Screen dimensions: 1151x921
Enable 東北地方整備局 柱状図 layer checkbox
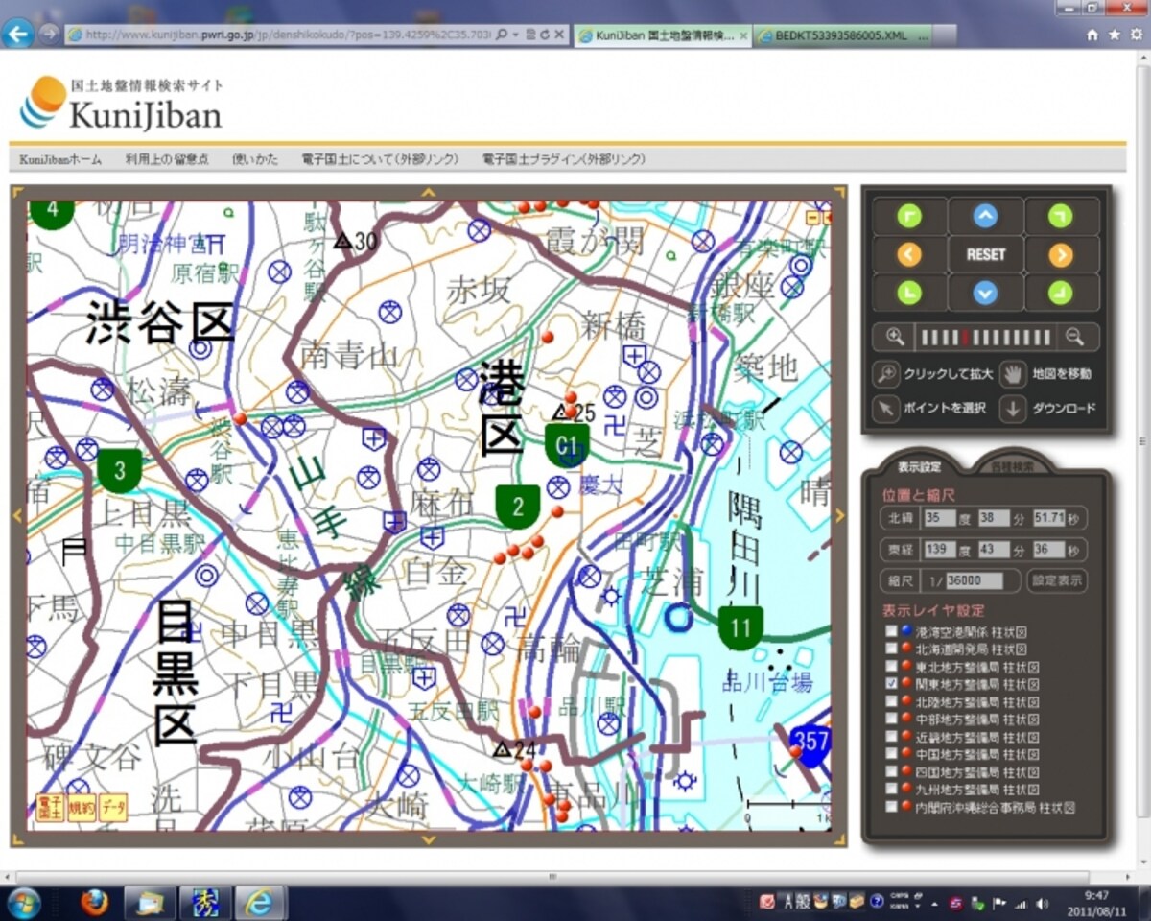[x=892, y=666]
